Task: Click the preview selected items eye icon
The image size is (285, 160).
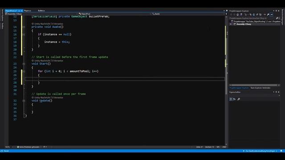Action: [x=265, y=15]
